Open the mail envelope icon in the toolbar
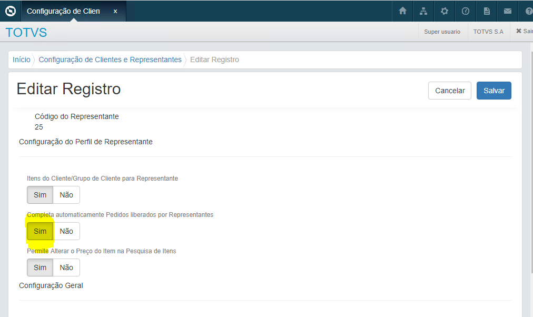 508,11
